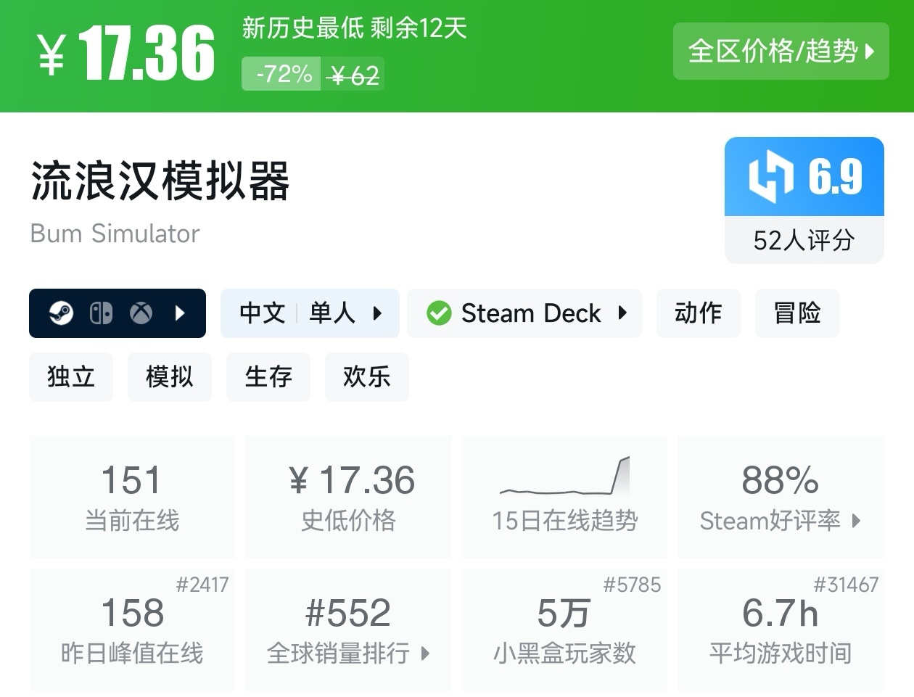
Task: Expand the arrow beside 全球销量排行
Action: 426,653
